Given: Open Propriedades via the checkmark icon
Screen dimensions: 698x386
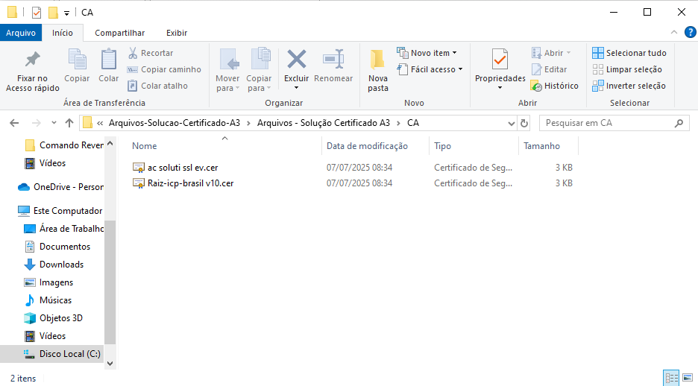Looking at the screenshot, I should click(500, 60).
